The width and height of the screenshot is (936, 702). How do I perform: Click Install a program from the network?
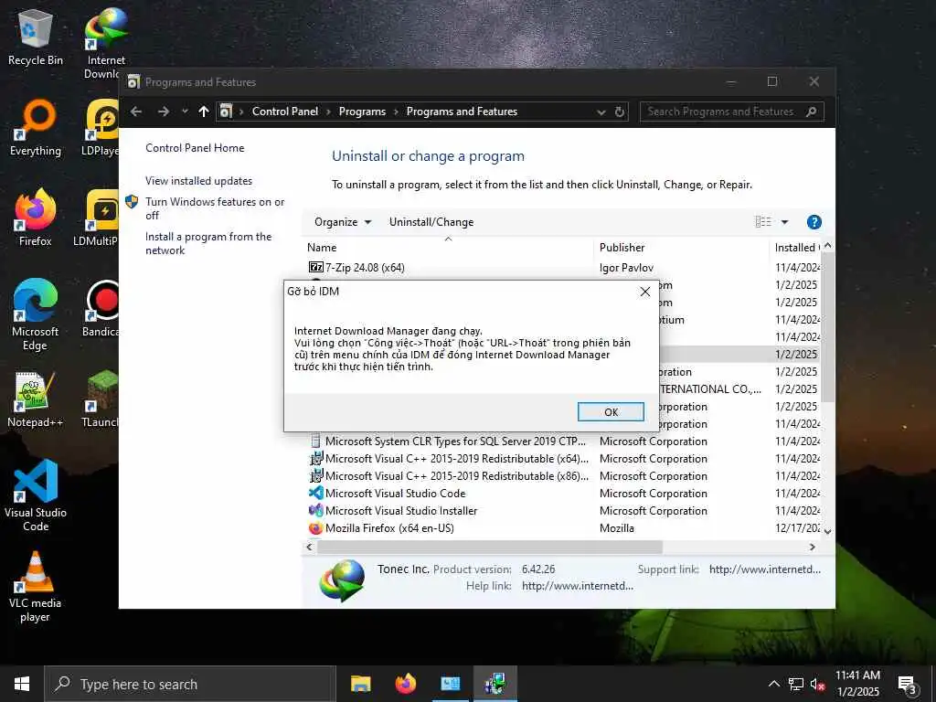(208, 243)
